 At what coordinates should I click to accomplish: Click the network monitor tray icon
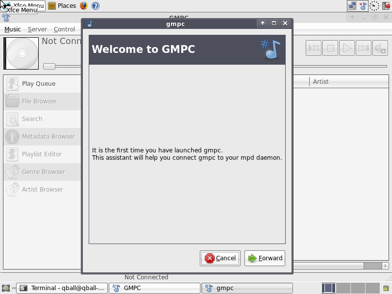tap(352, 6)
